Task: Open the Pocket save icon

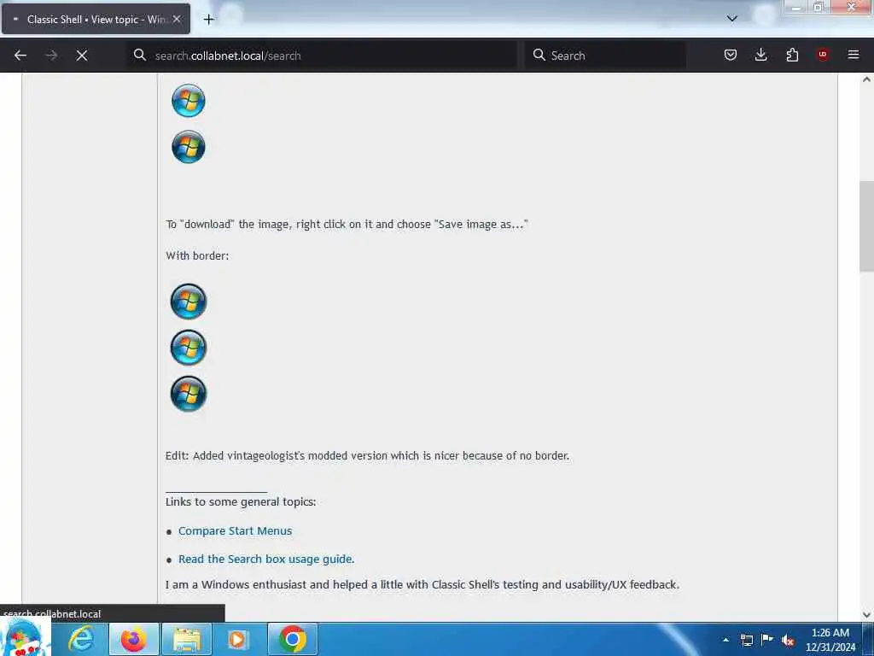Action: tap(731, 55)
